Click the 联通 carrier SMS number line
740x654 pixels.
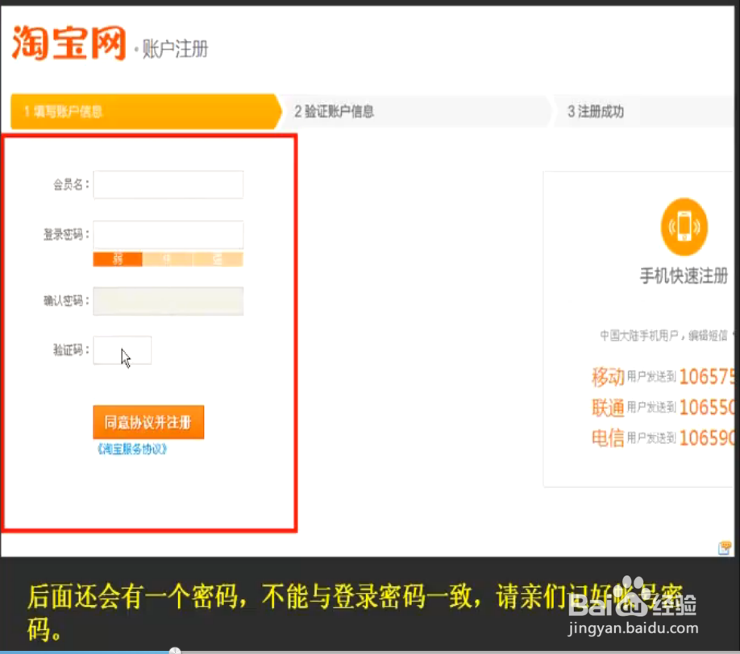663,408
